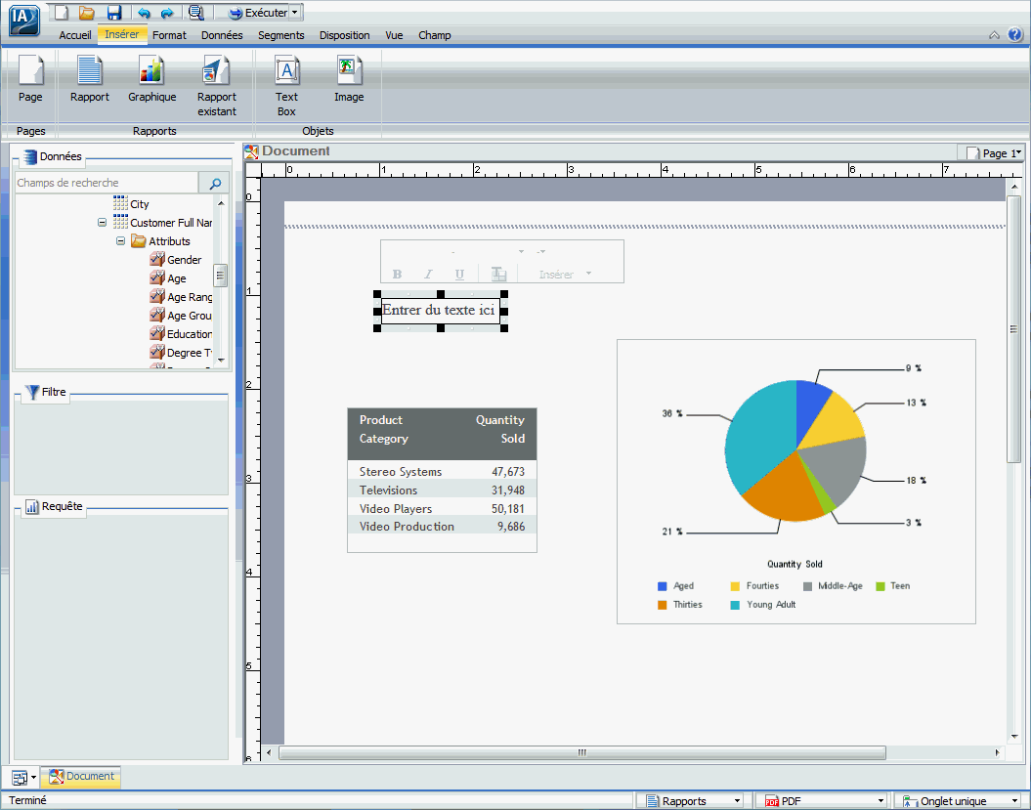Open the Onglet unique dropdown
This screenshot has height=810, width=1031.
click(962, 801)
